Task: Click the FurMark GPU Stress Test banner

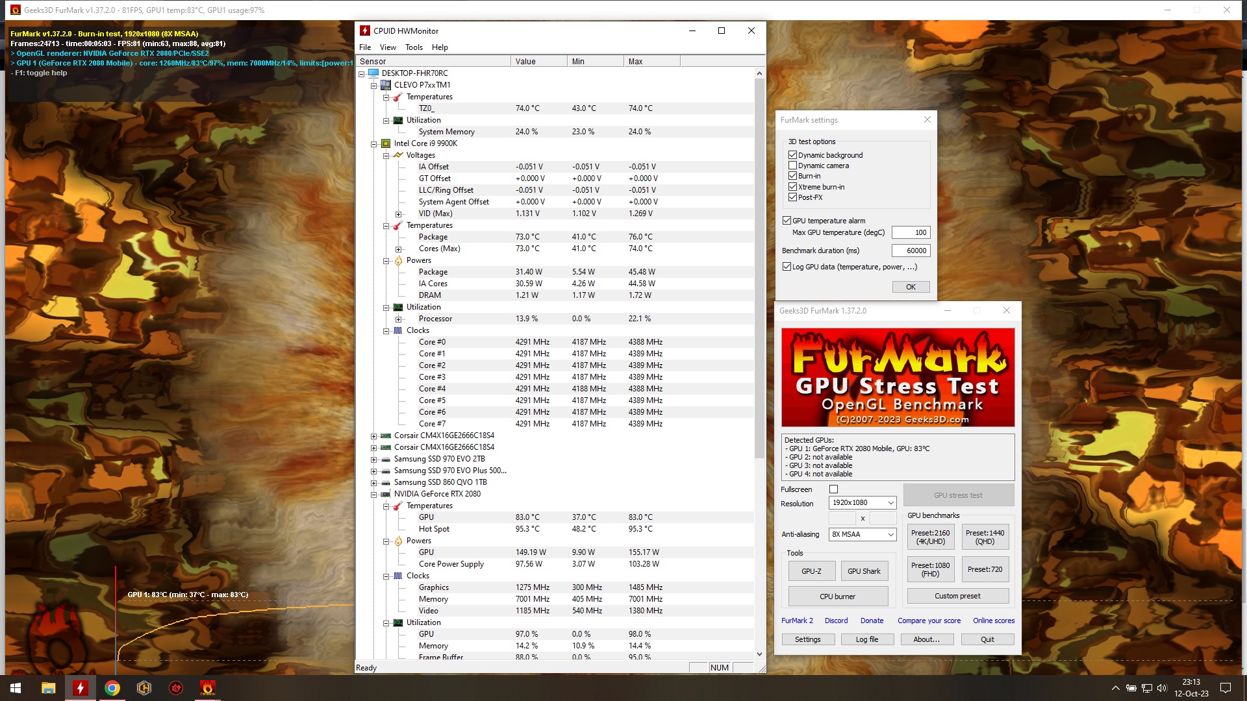Action: 898,377
